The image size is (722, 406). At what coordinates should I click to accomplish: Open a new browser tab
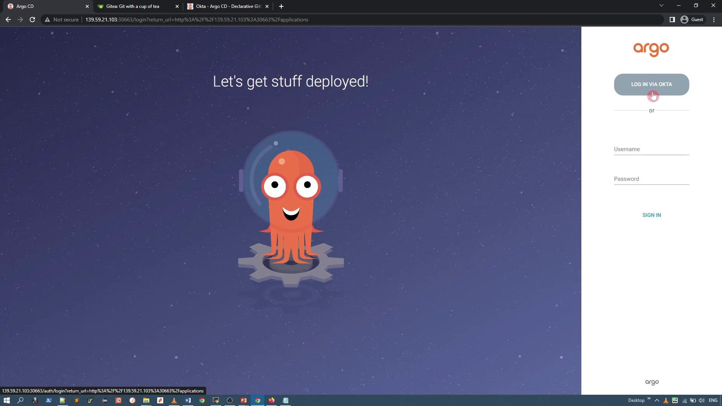[x=281, y=6]
